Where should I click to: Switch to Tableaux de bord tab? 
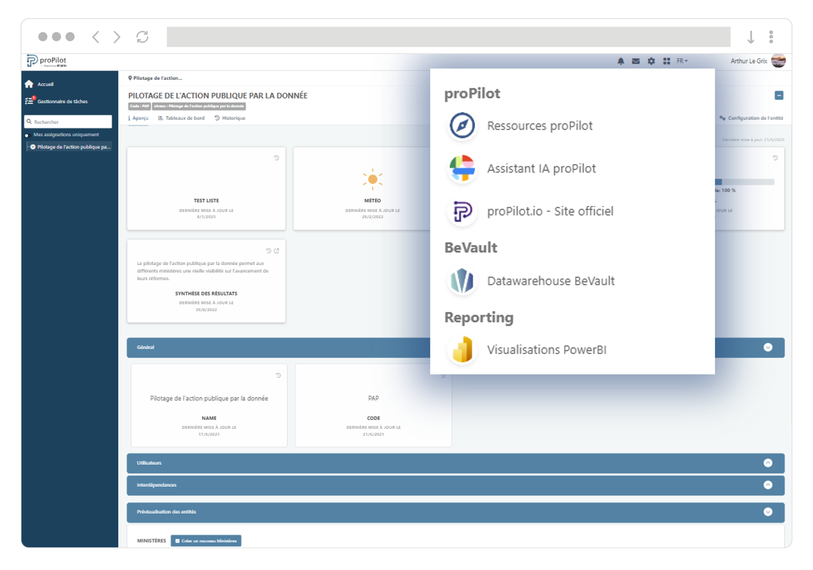click(181, 118)
